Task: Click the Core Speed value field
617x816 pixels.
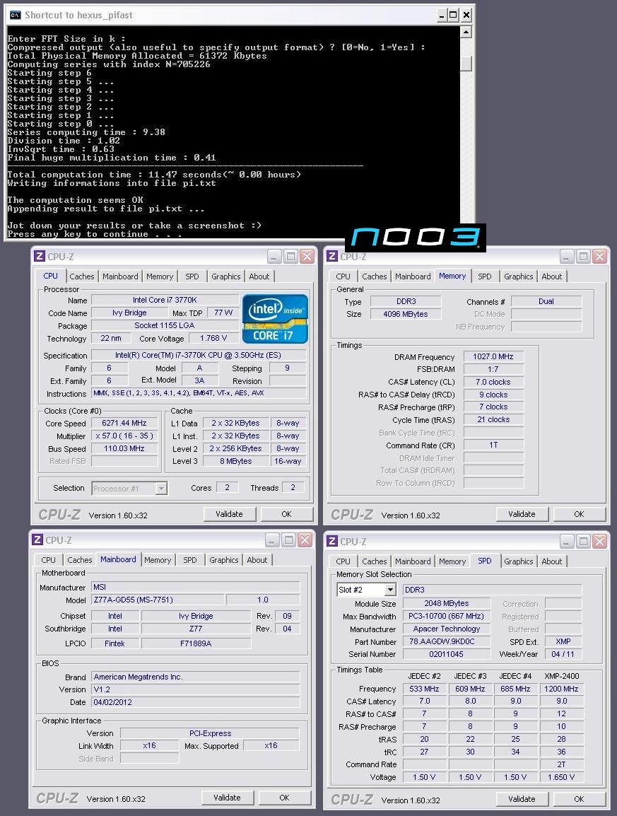Action: [x=124, y=424]
